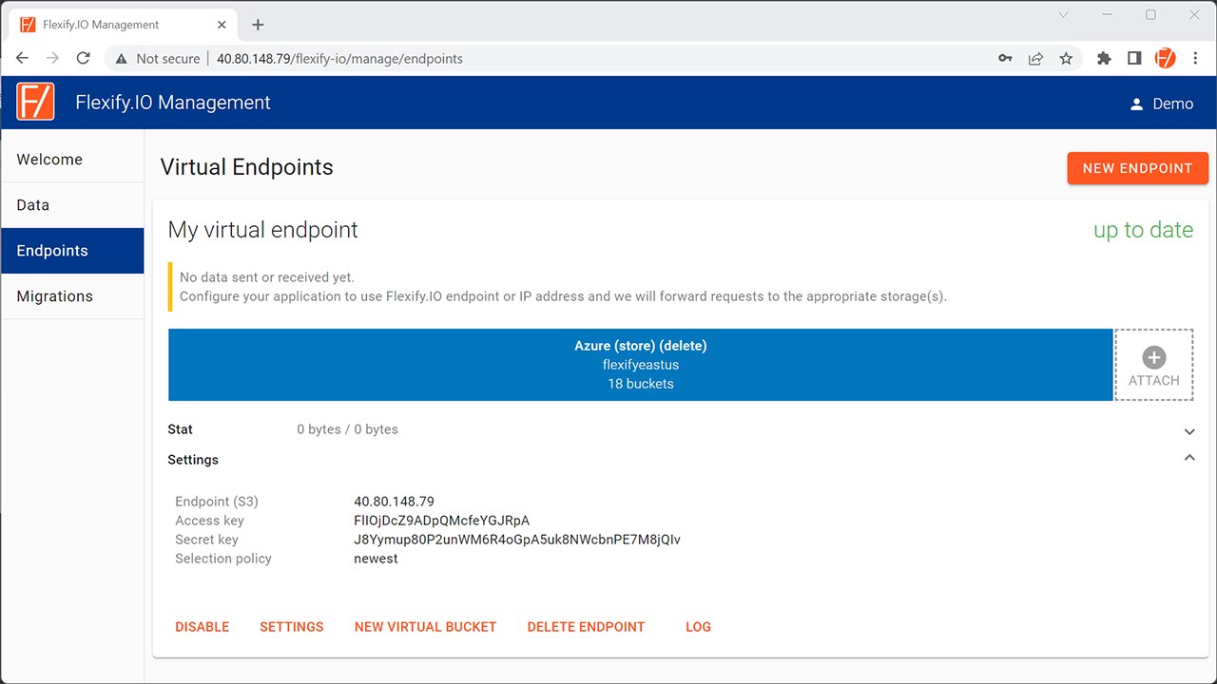Click the browser address bar URL

(339, 59)
